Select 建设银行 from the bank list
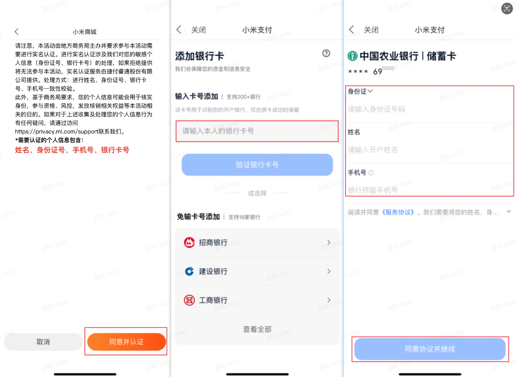Viewport: 516px width, 377px height. [x=257, y=271]
